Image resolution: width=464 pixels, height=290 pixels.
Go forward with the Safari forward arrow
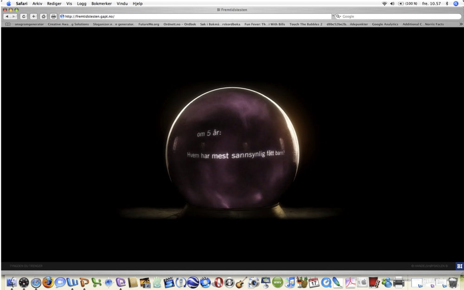[13, 17]
